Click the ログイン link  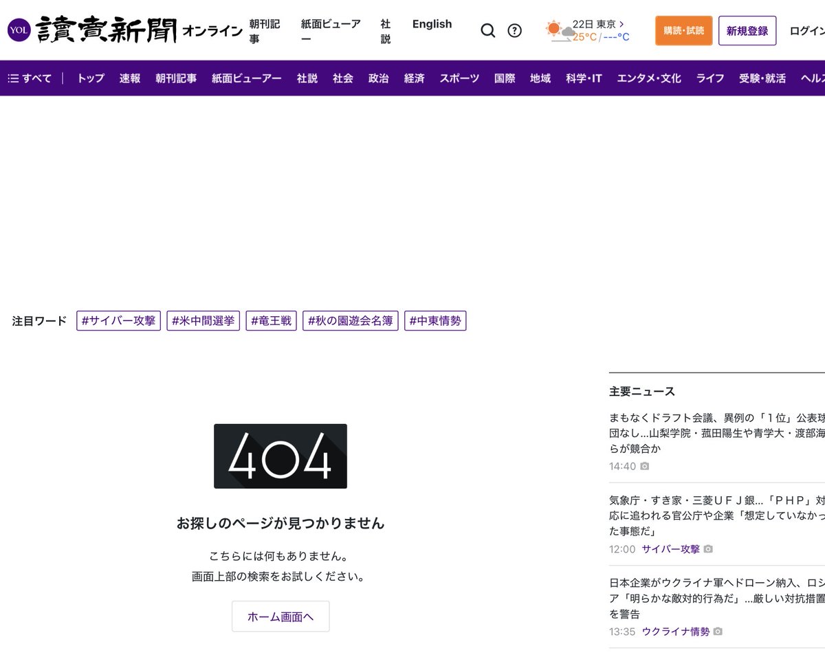click(x=807, y=31)
